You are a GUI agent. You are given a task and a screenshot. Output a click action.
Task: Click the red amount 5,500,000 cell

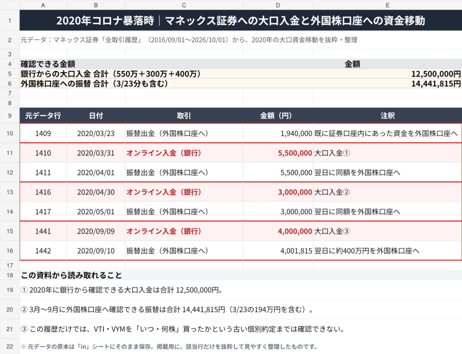[278, 153]
